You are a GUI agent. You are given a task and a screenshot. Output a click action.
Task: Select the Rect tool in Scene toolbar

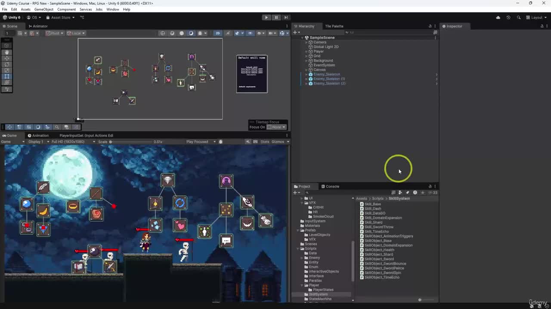6,76
